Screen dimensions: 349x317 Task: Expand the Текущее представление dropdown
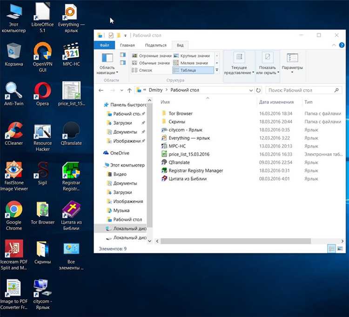point(239,63)
